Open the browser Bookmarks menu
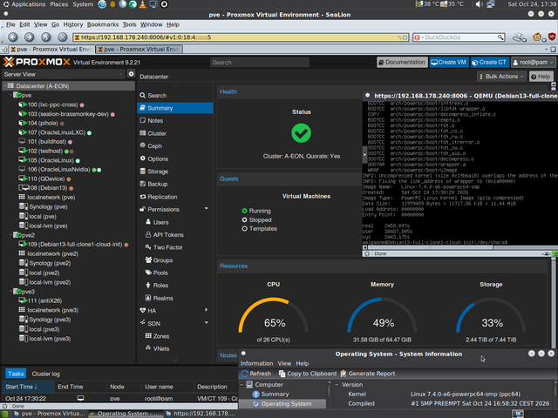This screenshot has height=418, width=558. tap(103, 24)
